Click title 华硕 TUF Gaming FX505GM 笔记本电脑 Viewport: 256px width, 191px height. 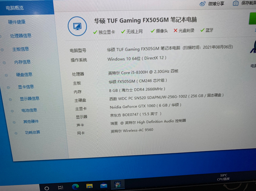(x=146, y=20)
